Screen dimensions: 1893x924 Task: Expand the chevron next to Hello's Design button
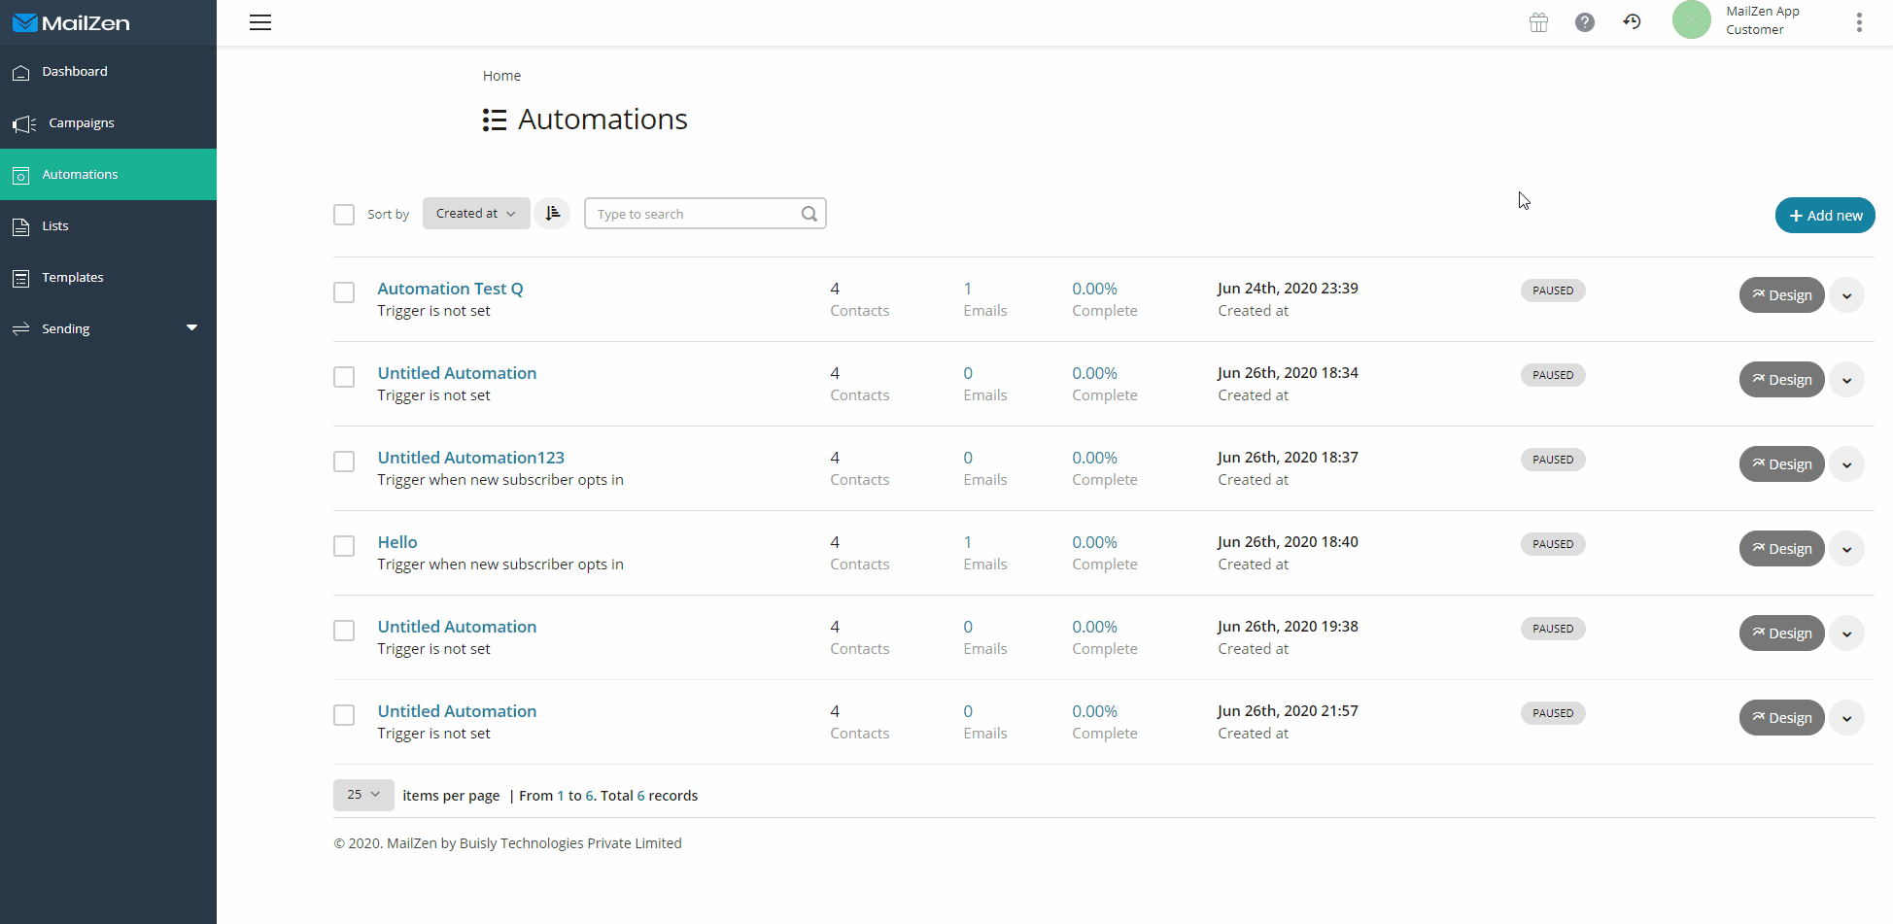tap(1846, 548)
